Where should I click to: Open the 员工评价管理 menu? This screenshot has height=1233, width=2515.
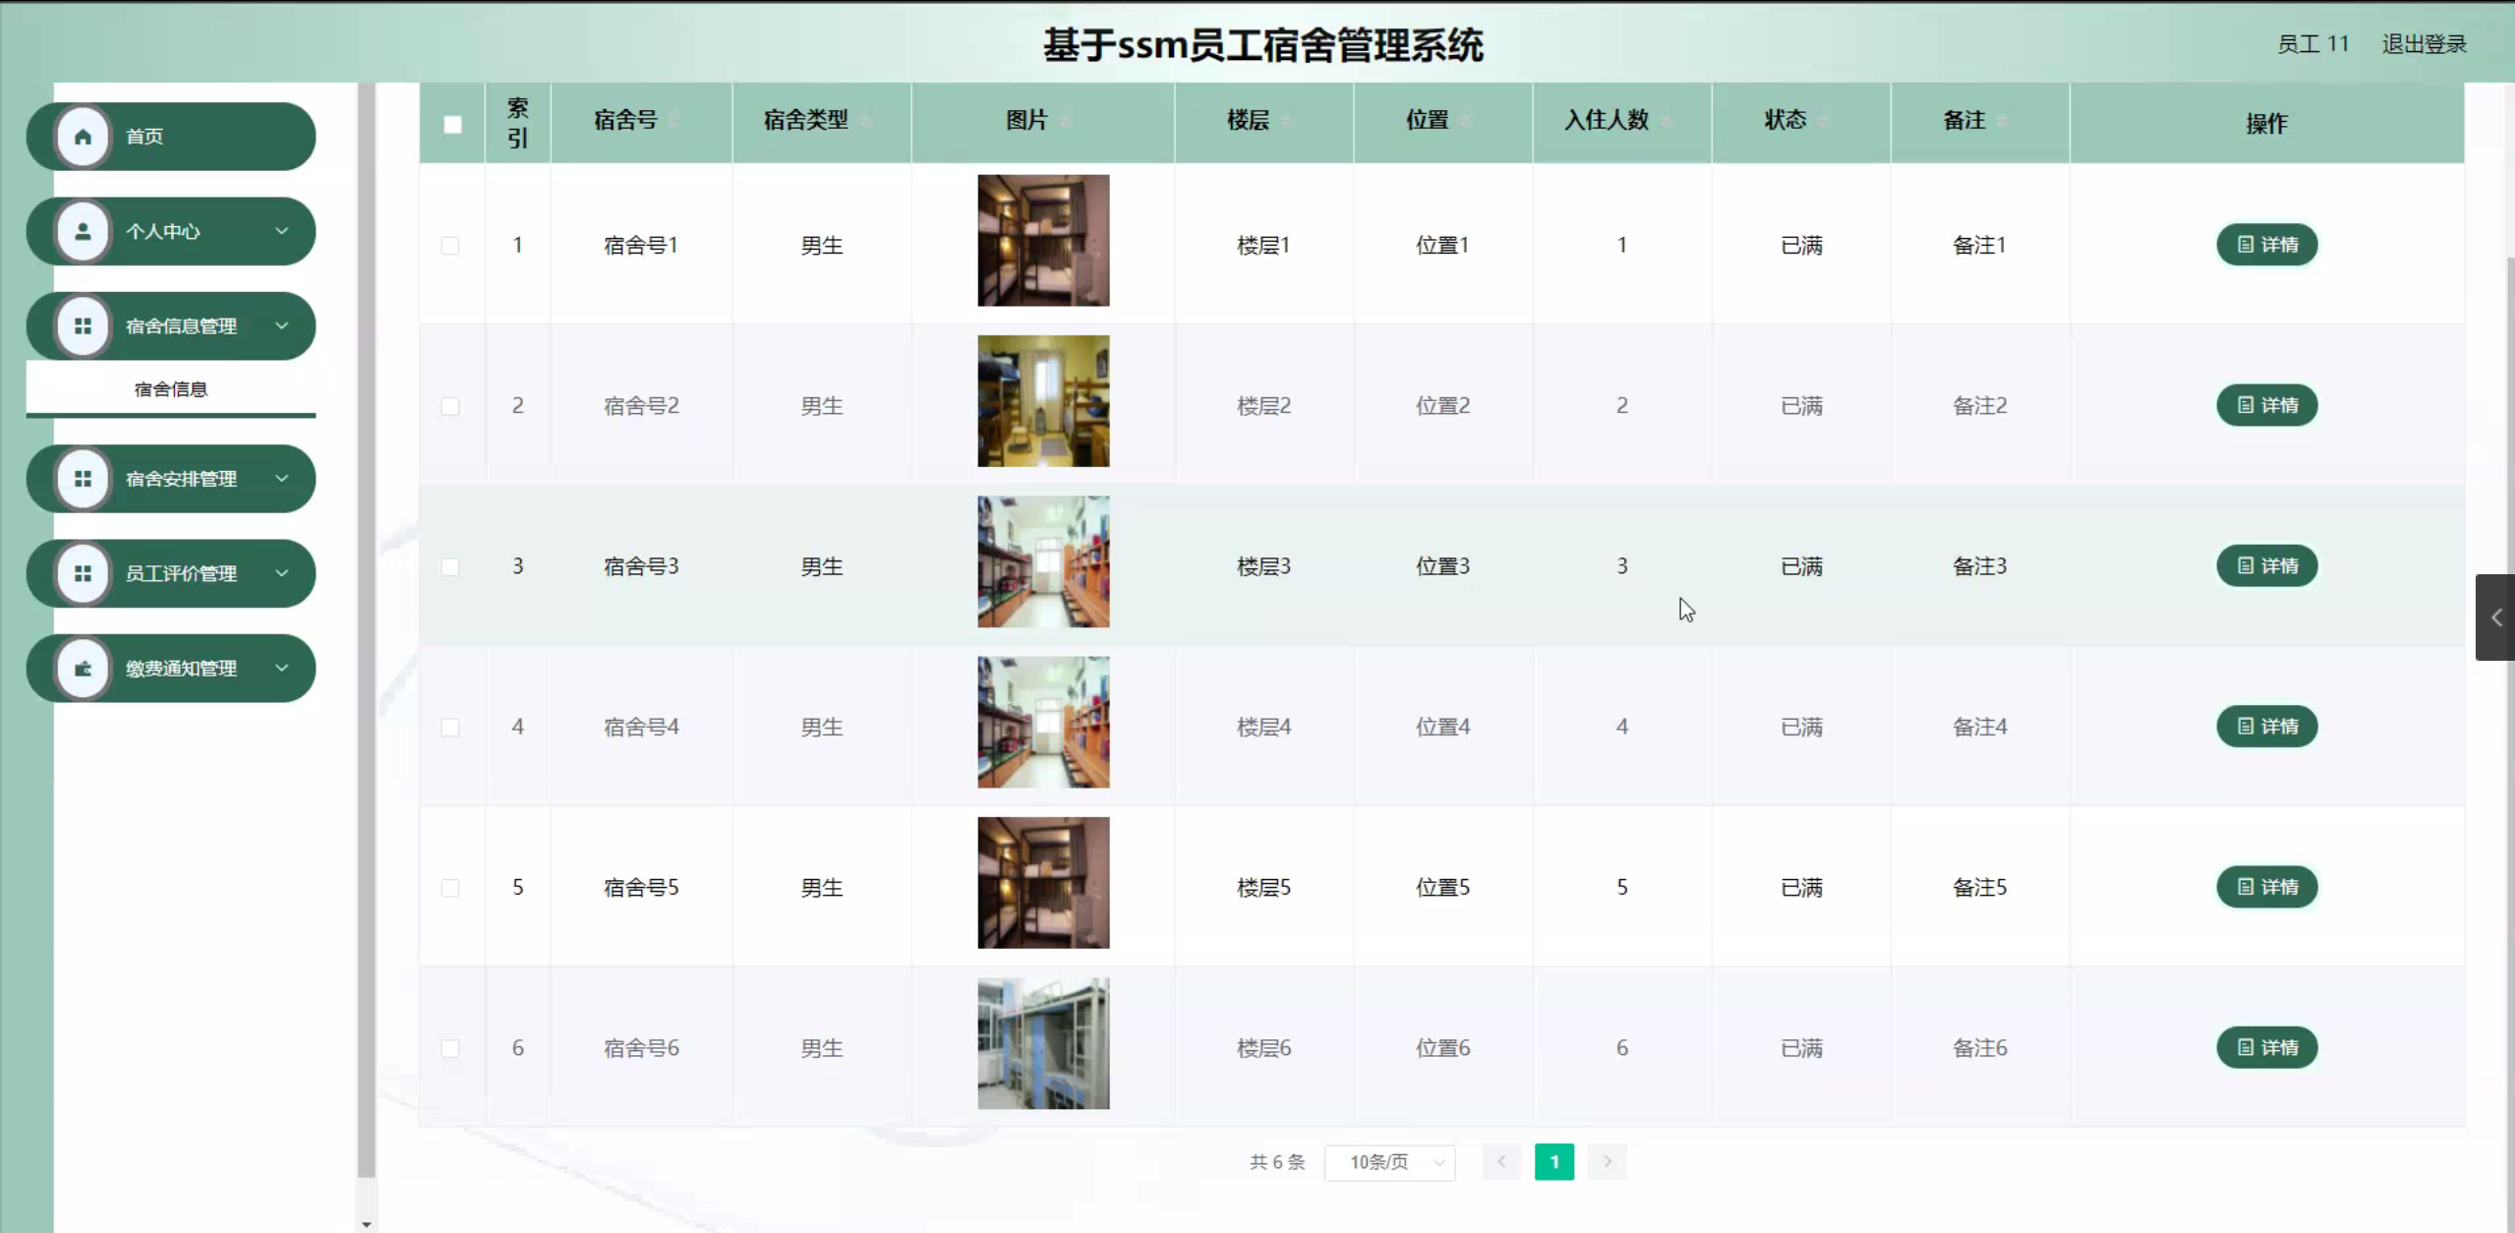click(181, 573)
